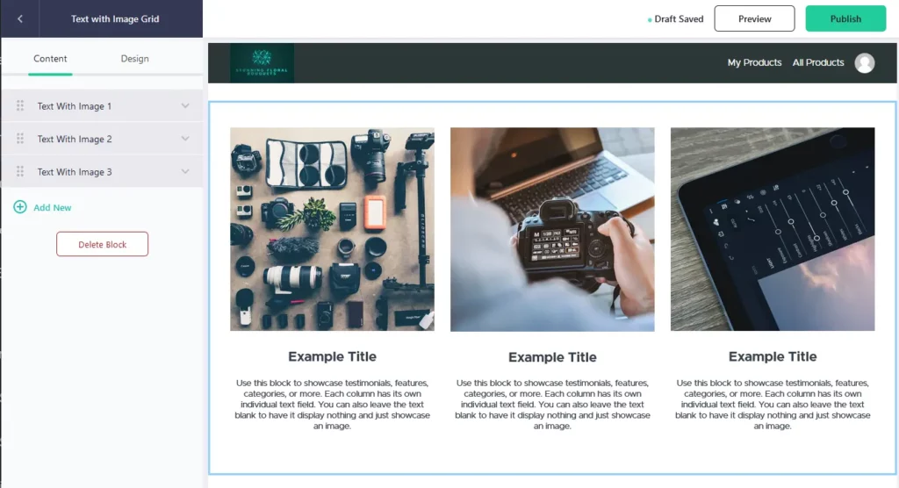Screen dimensions: 899x488
Task: Click the green Publish button
Action: tap(845, 19)
